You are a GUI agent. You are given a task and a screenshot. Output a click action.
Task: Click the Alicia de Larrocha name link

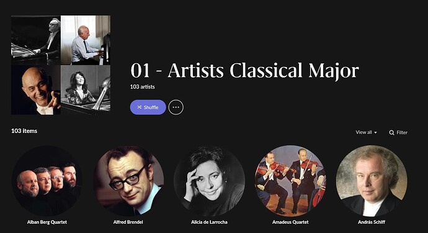point(210,222)
